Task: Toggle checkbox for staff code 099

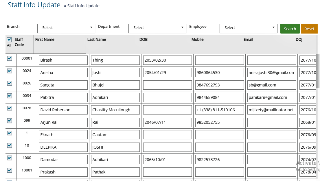Action: (9, 121)
